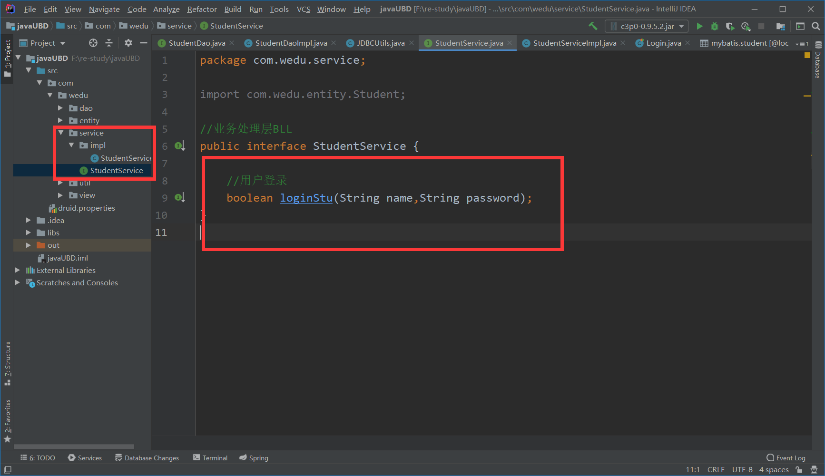Expand the .idea folder
This screenshot has width=825, height=476.
(29, 220)
